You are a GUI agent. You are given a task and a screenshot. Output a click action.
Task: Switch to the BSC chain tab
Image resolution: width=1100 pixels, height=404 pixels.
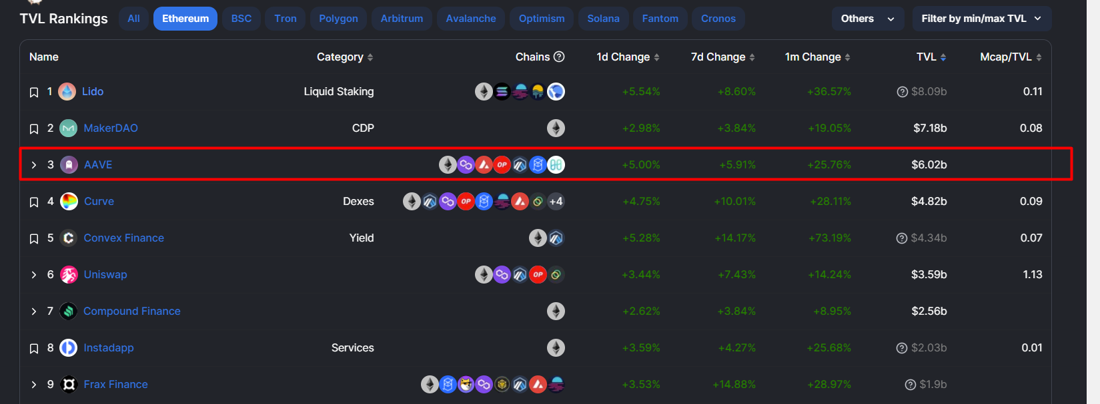(241, 18)
